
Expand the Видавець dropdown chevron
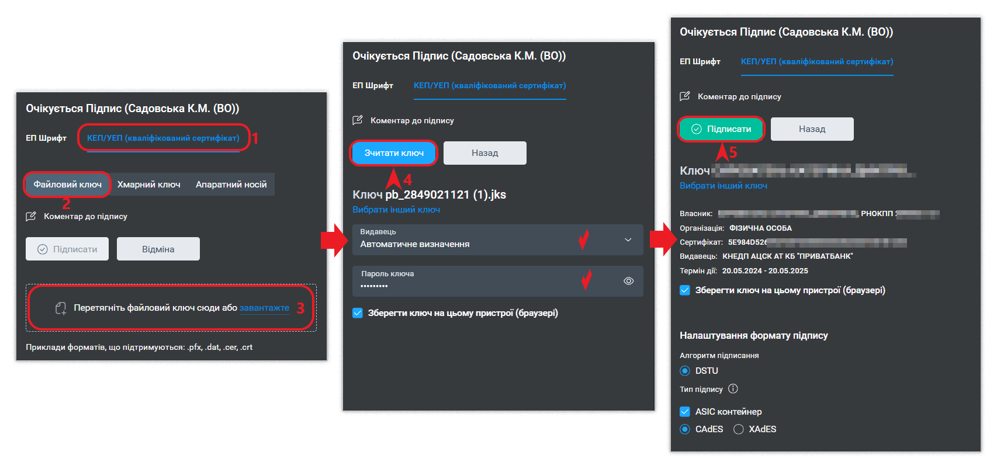(628, 239)
